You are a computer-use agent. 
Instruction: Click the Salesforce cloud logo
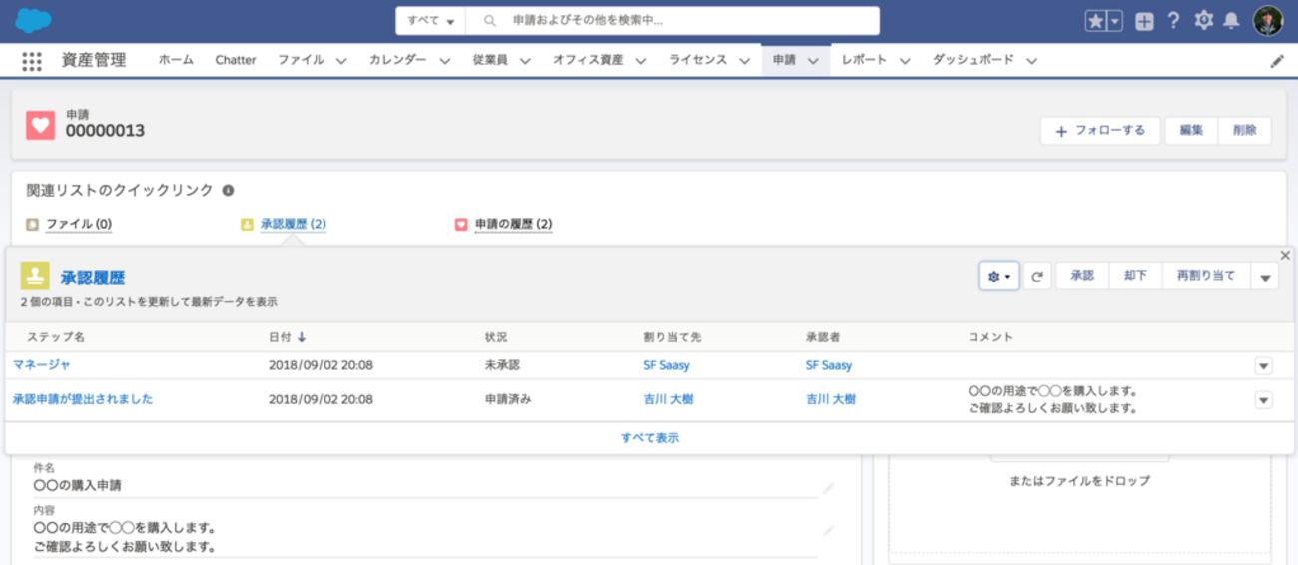(34, 20)
